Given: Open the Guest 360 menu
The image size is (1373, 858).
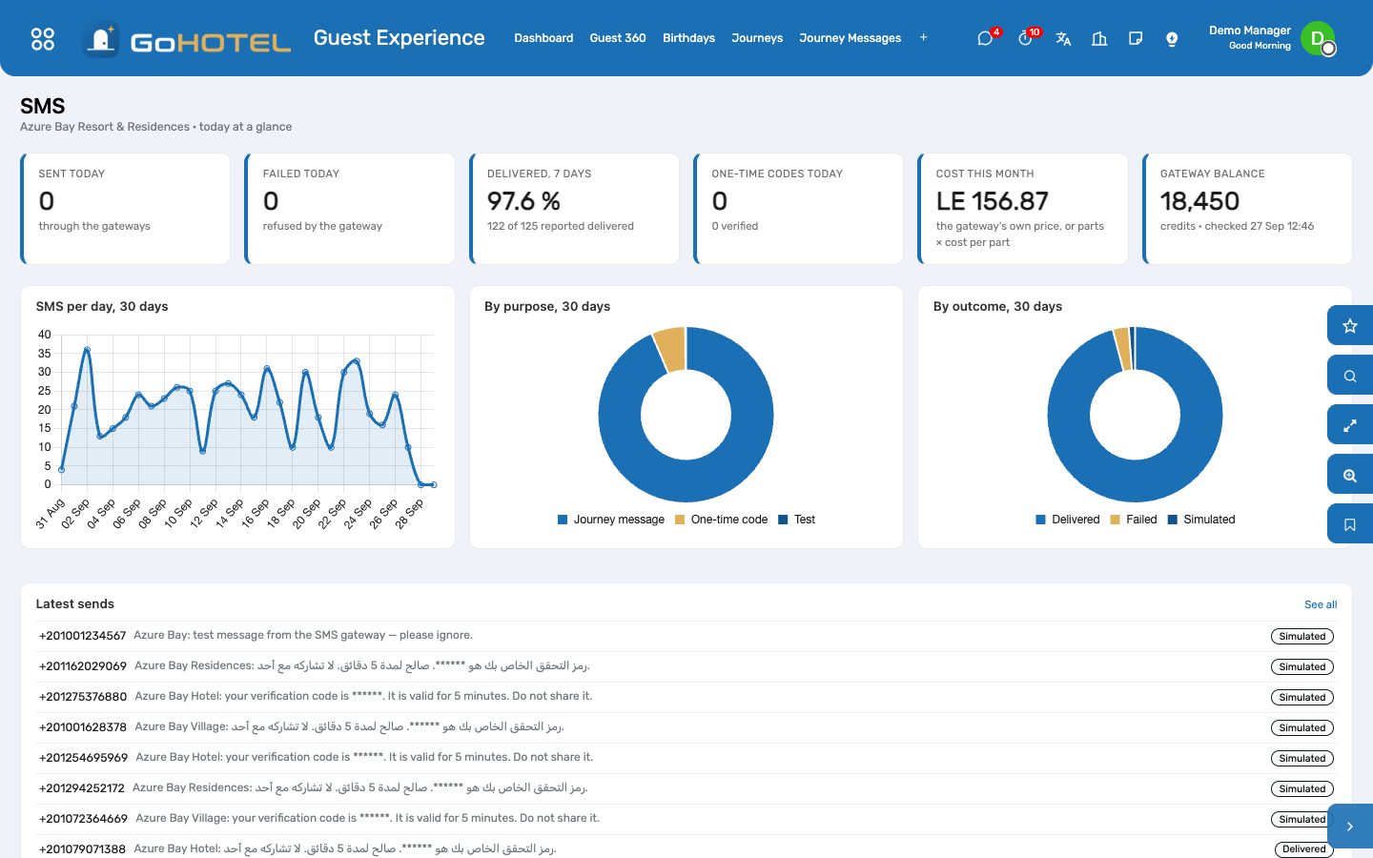Looking at the screenshot, I should pos(618,38).
